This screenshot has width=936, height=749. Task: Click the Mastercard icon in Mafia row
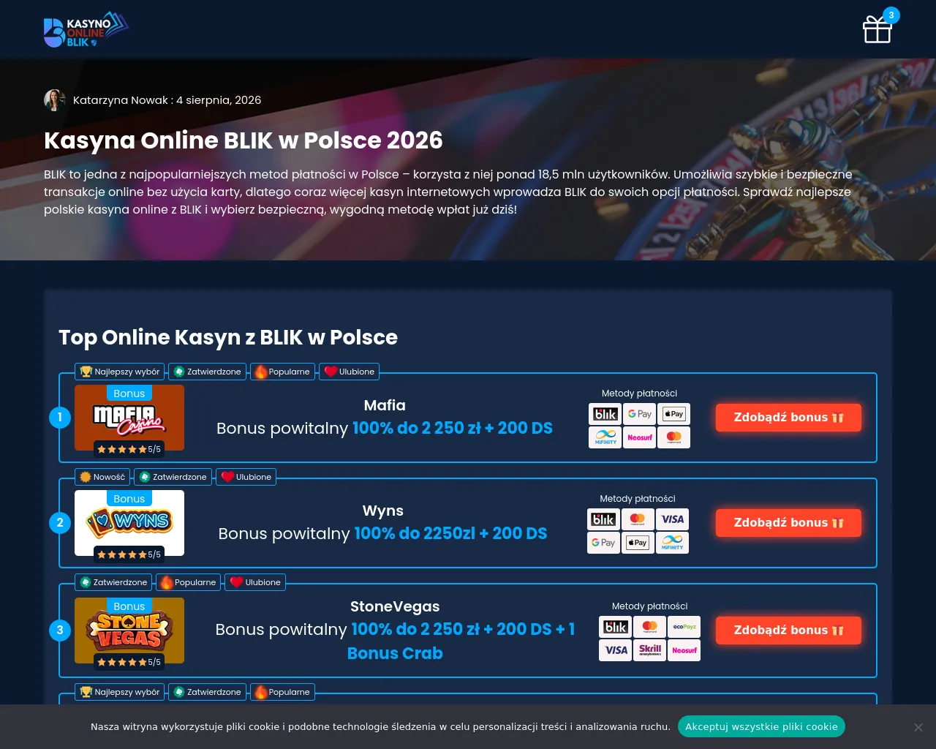point(673,437)
